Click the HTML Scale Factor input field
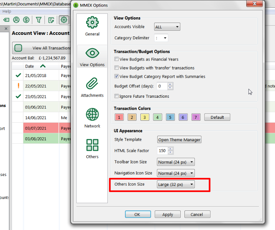 [x=162, y=151]
